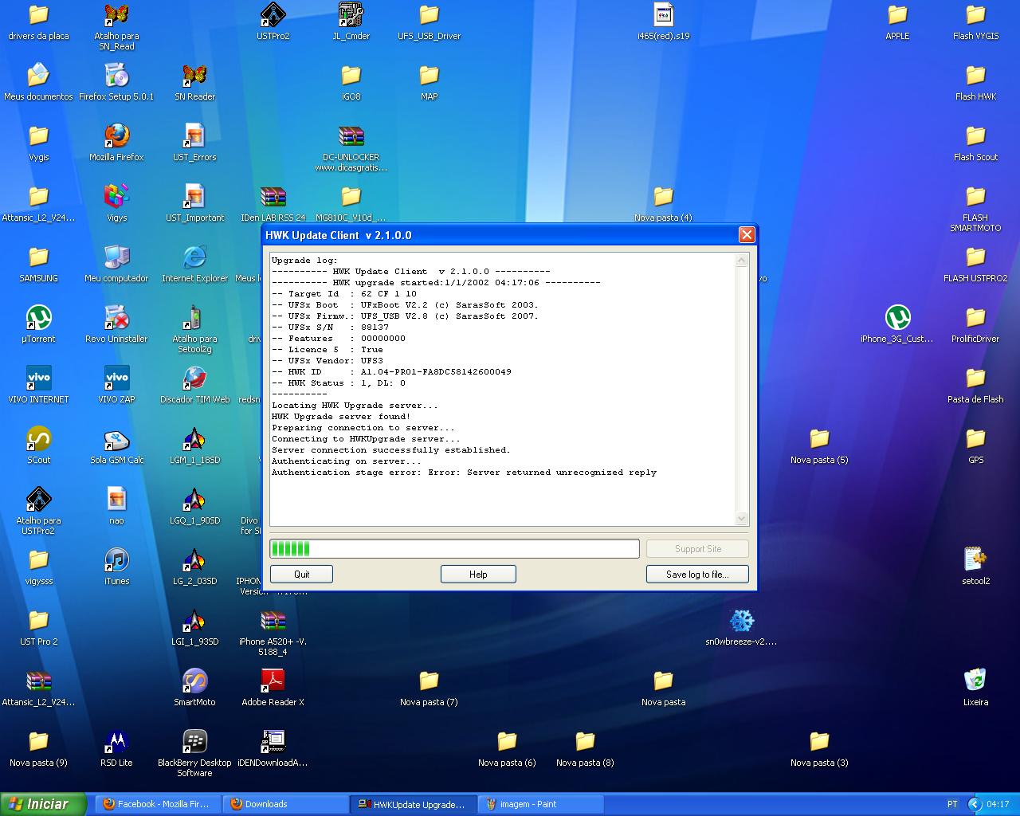Click the Quit button in HWK Update Client
Screen dimensions: 1020x816
pyautogui.click(x=301, y=574)
